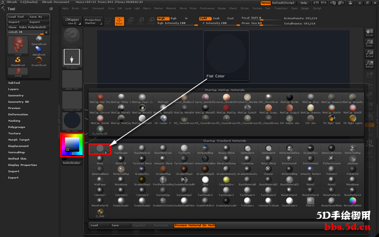
Task: Select the Z_Gold material
Action: pos(100,212)
